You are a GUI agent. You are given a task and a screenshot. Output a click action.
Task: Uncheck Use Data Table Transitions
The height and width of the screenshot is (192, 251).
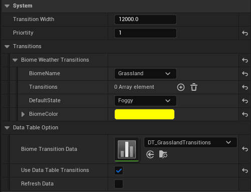coord(119,170)
